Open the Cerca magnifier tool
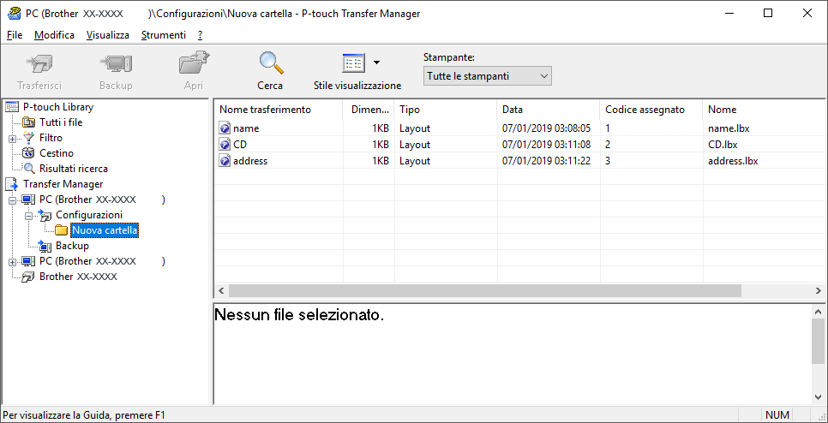The image size is (828, 423). click(270, 63)
